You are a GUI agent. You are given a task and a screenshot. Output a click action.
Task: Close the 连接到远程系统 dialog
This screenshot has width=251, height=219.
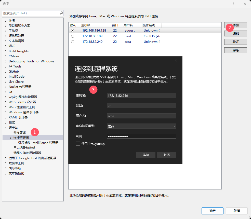[176, 61]
